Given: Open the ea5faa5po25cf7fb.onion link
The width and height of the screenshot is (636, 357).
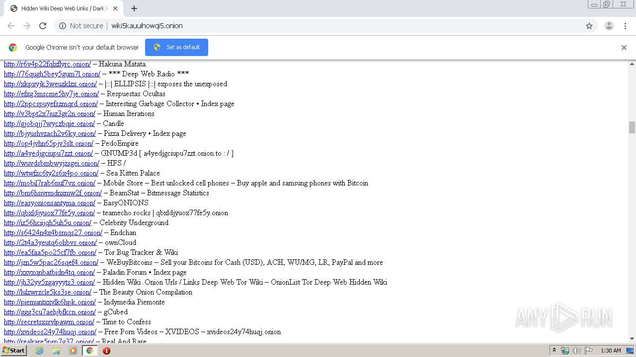Looking at the screenshot, I should point(50,252).
